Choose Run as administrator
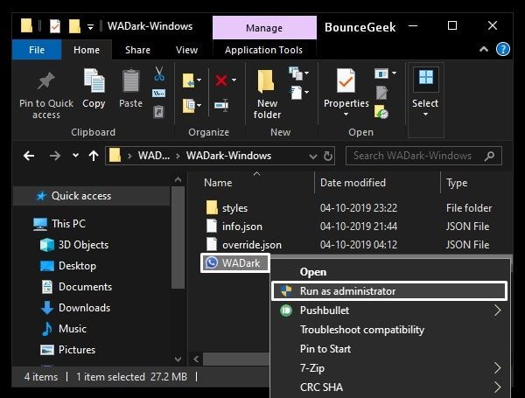 (x=389, y=291)
